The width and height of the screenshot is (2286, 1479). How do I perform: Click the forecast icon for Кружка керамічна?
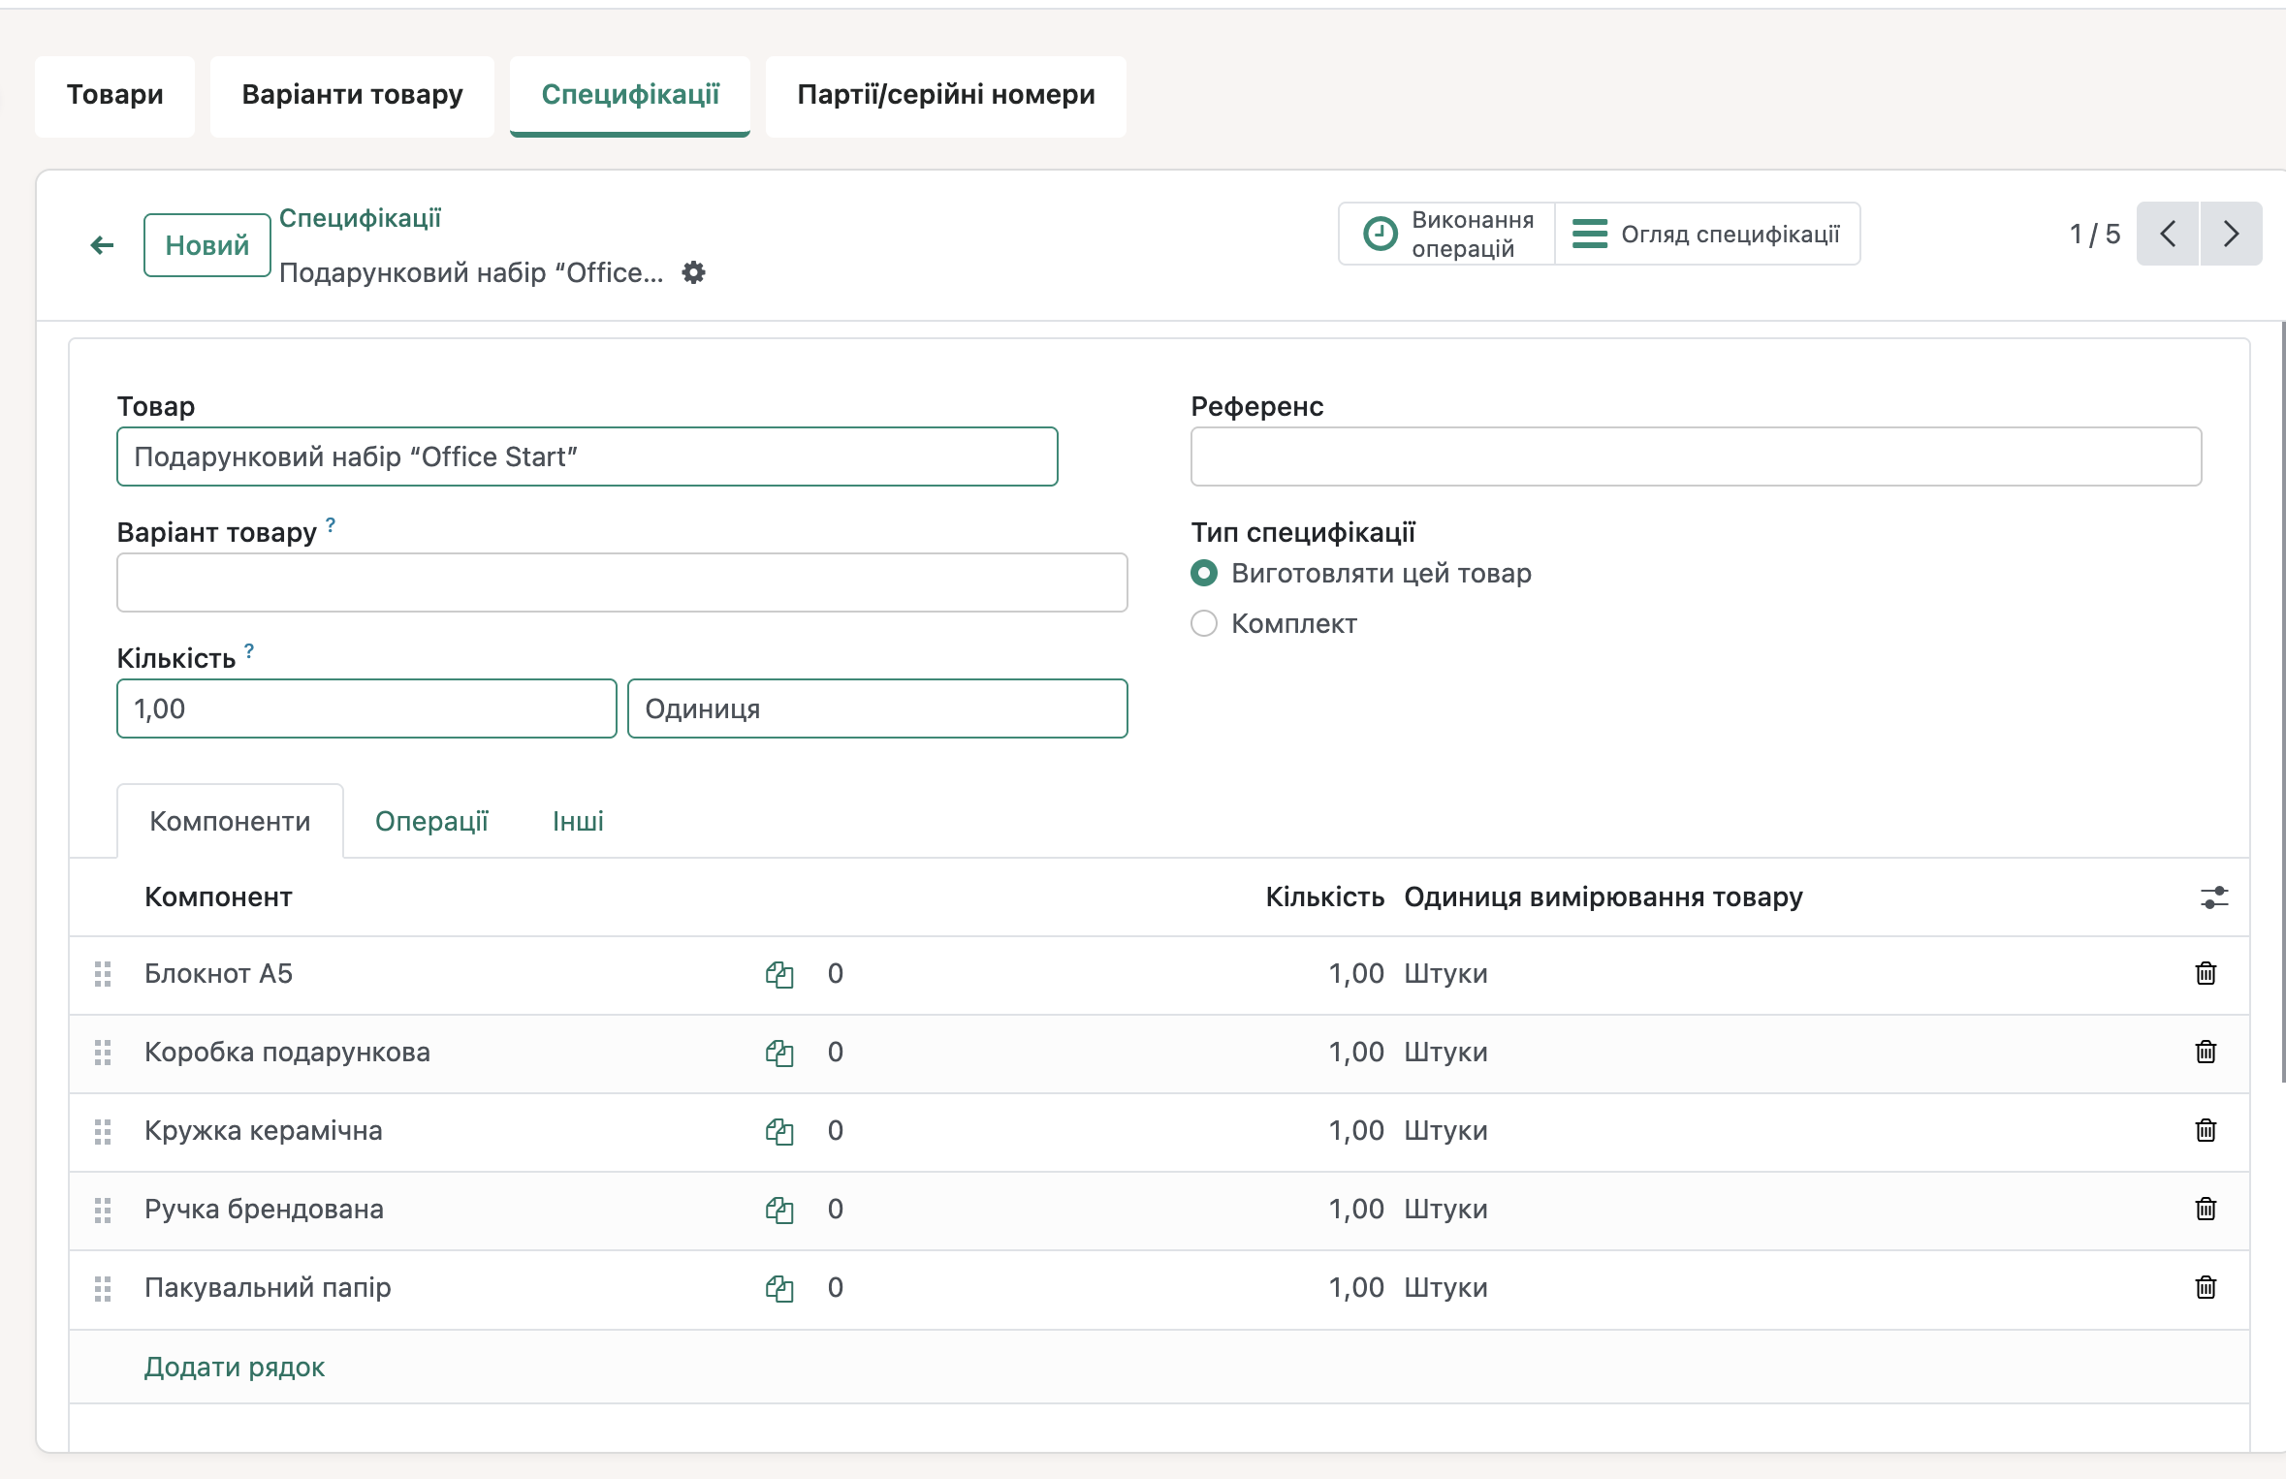[779, 1131]
